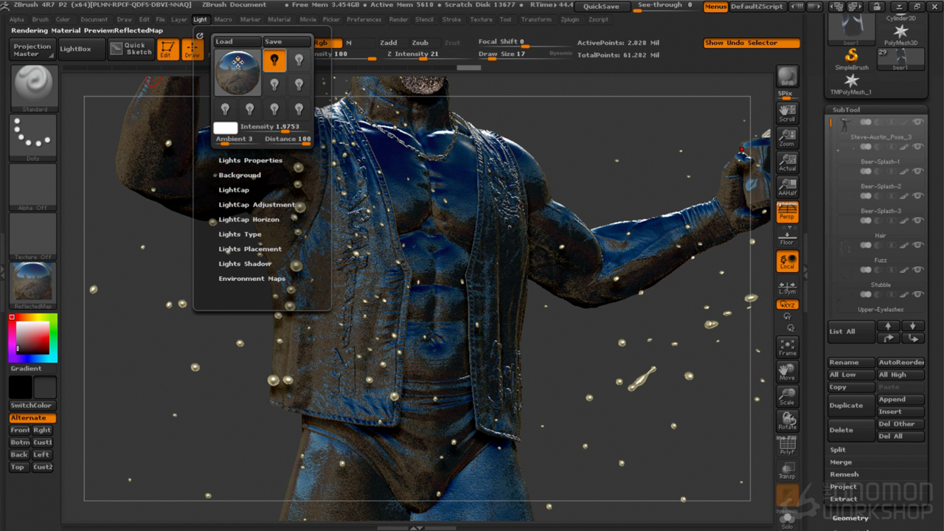Select the Scroll canvas tool
This screenshot has height=531, width=944.
click(x=787, y=113)
